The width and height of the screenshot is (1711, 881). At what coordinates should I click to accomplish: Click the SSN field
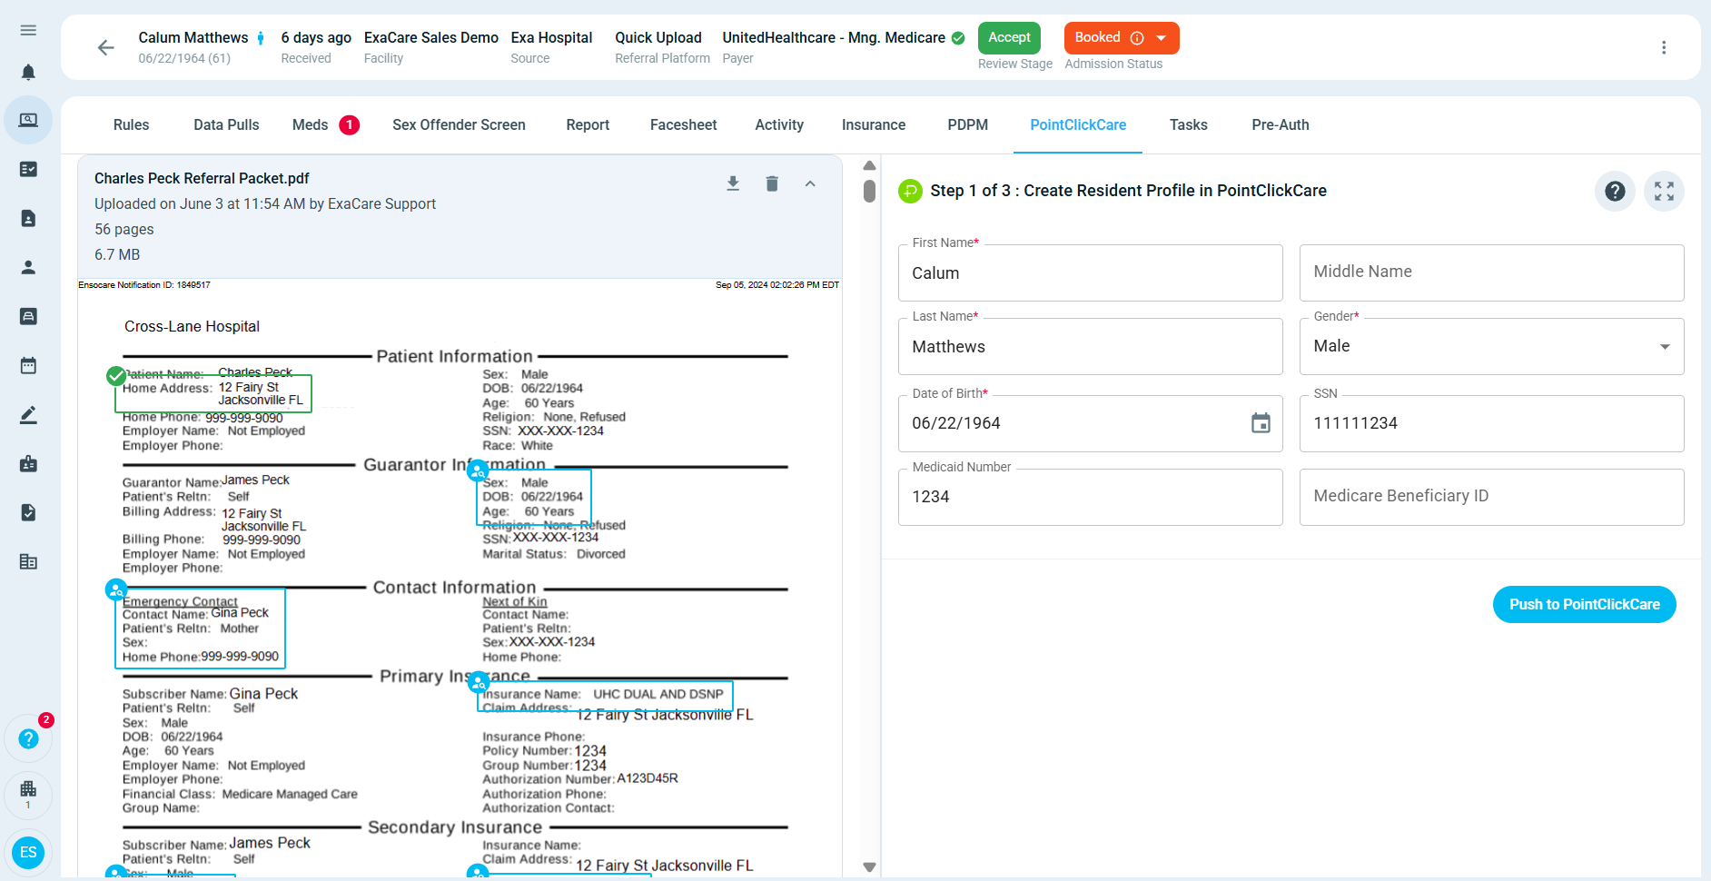(x=1491, y=423)
